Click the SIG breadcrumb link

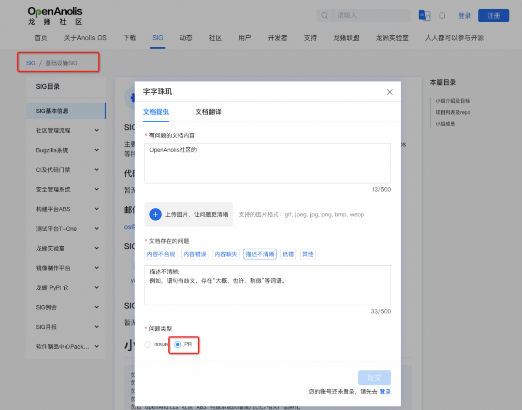[x=30, y=63]
